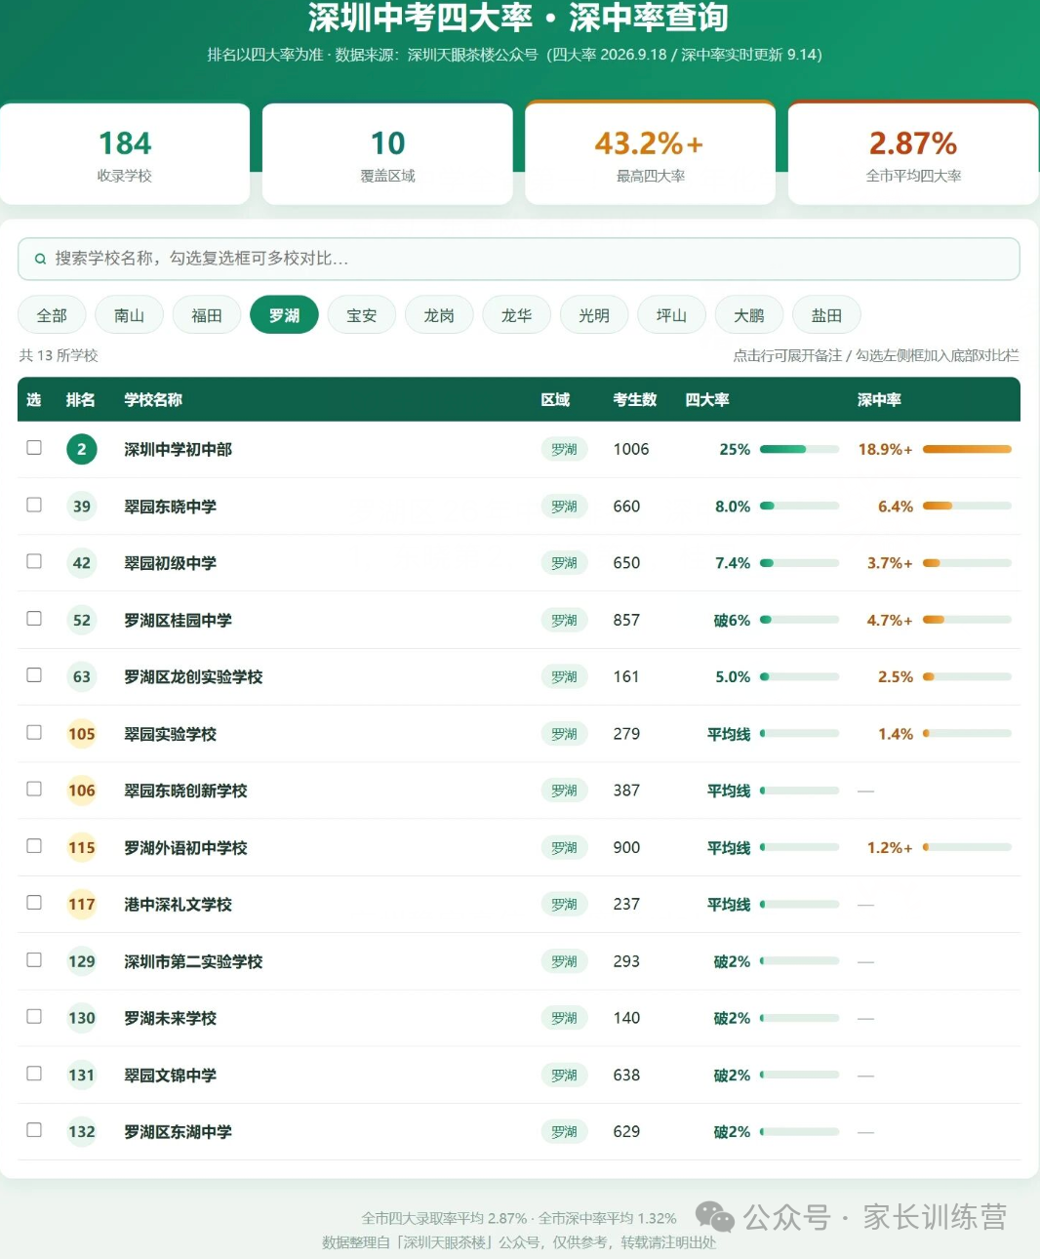
Task: Click the 深中率 column header
Action: (879, 399)
